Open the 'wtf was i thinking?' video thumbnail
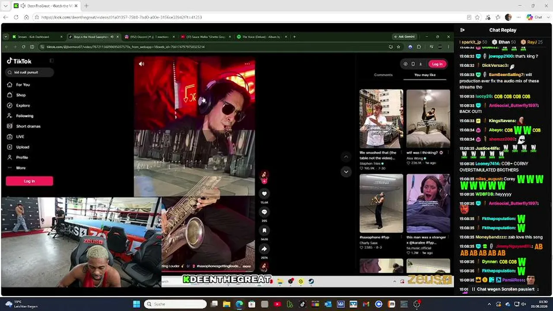The height and width of the screenshot is (311, 553). (428, 119)
